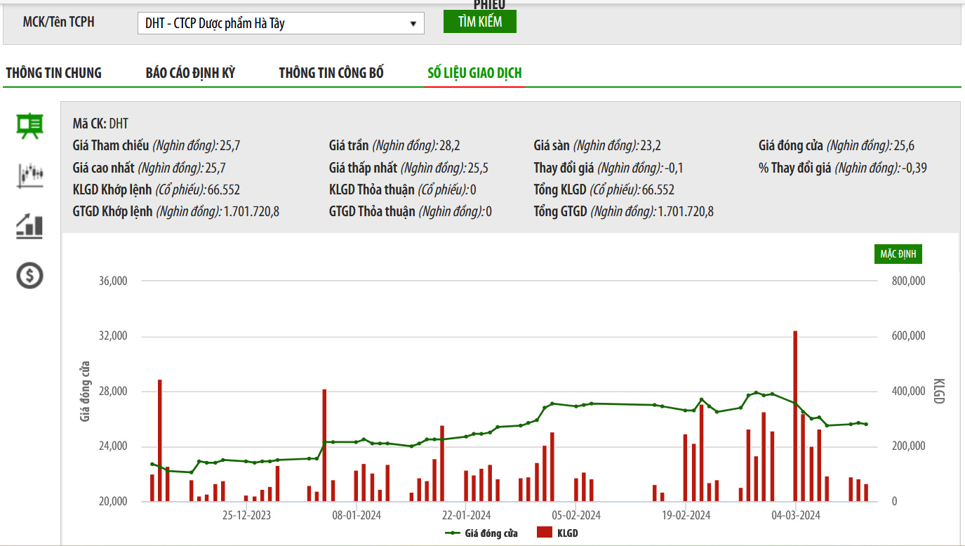Click the dropdown arrow beside Dược phẩm Hà Tây

(x=413, y=24)
